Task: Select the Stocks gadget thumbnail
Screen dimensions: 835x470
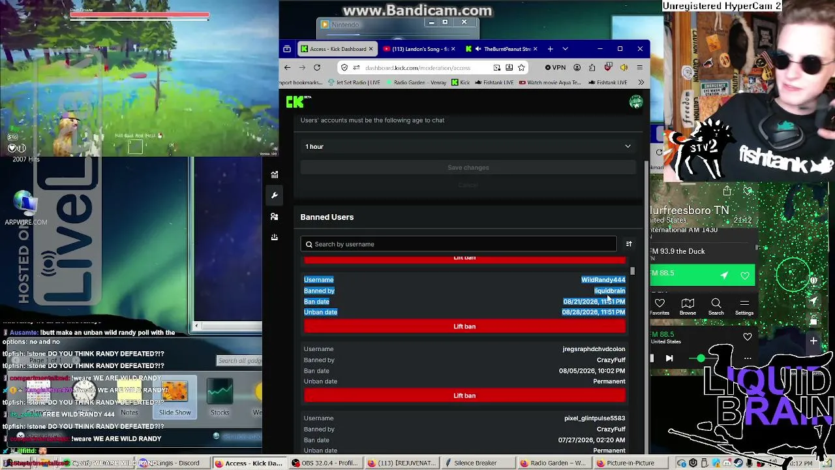Action: 220,397
